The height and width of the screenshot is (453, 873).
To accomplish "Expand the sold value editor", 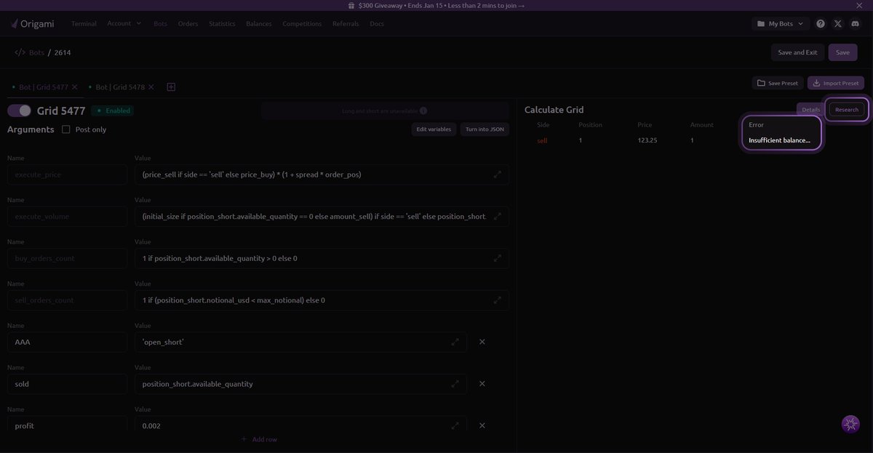I will click(x=455, y=384).
